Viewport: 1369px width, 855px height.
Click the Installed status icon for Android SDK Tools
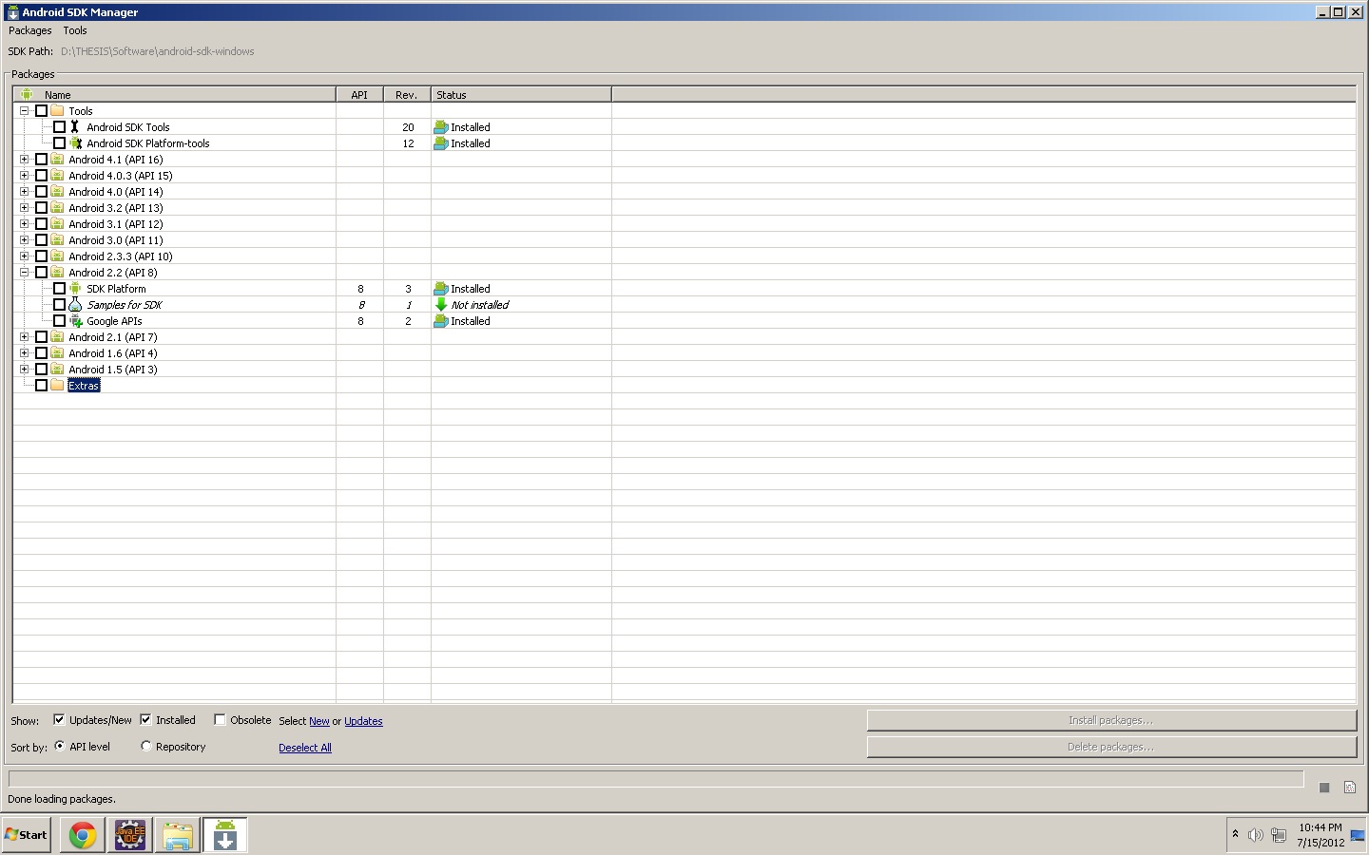point(441,126)
